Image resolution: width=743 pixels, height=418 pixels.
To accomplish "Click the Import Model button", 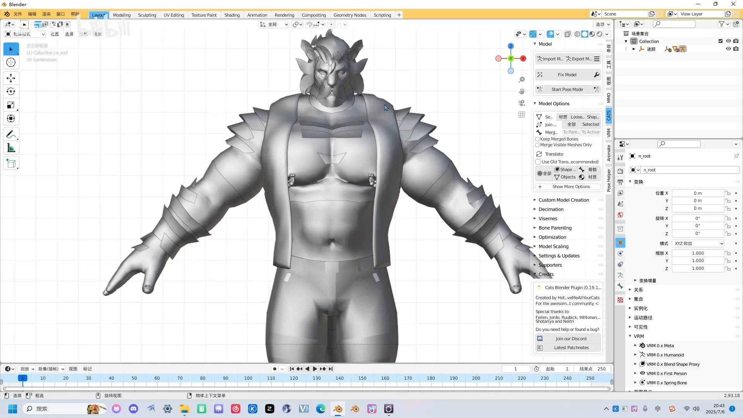I will pos(550,59).
